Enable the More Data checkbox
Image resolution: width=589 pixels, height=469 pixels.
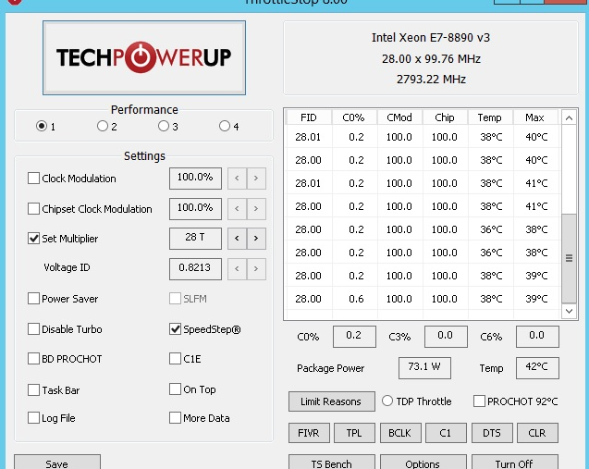pyautogui.click(x=175, y=417)
